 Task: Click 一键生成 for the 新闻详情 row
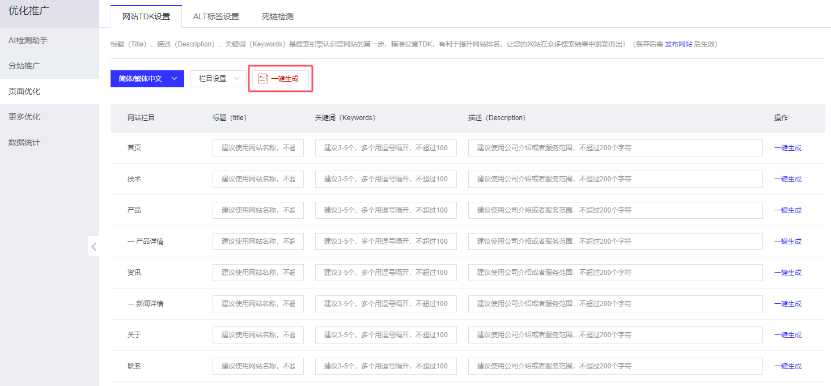pos(788,303)
